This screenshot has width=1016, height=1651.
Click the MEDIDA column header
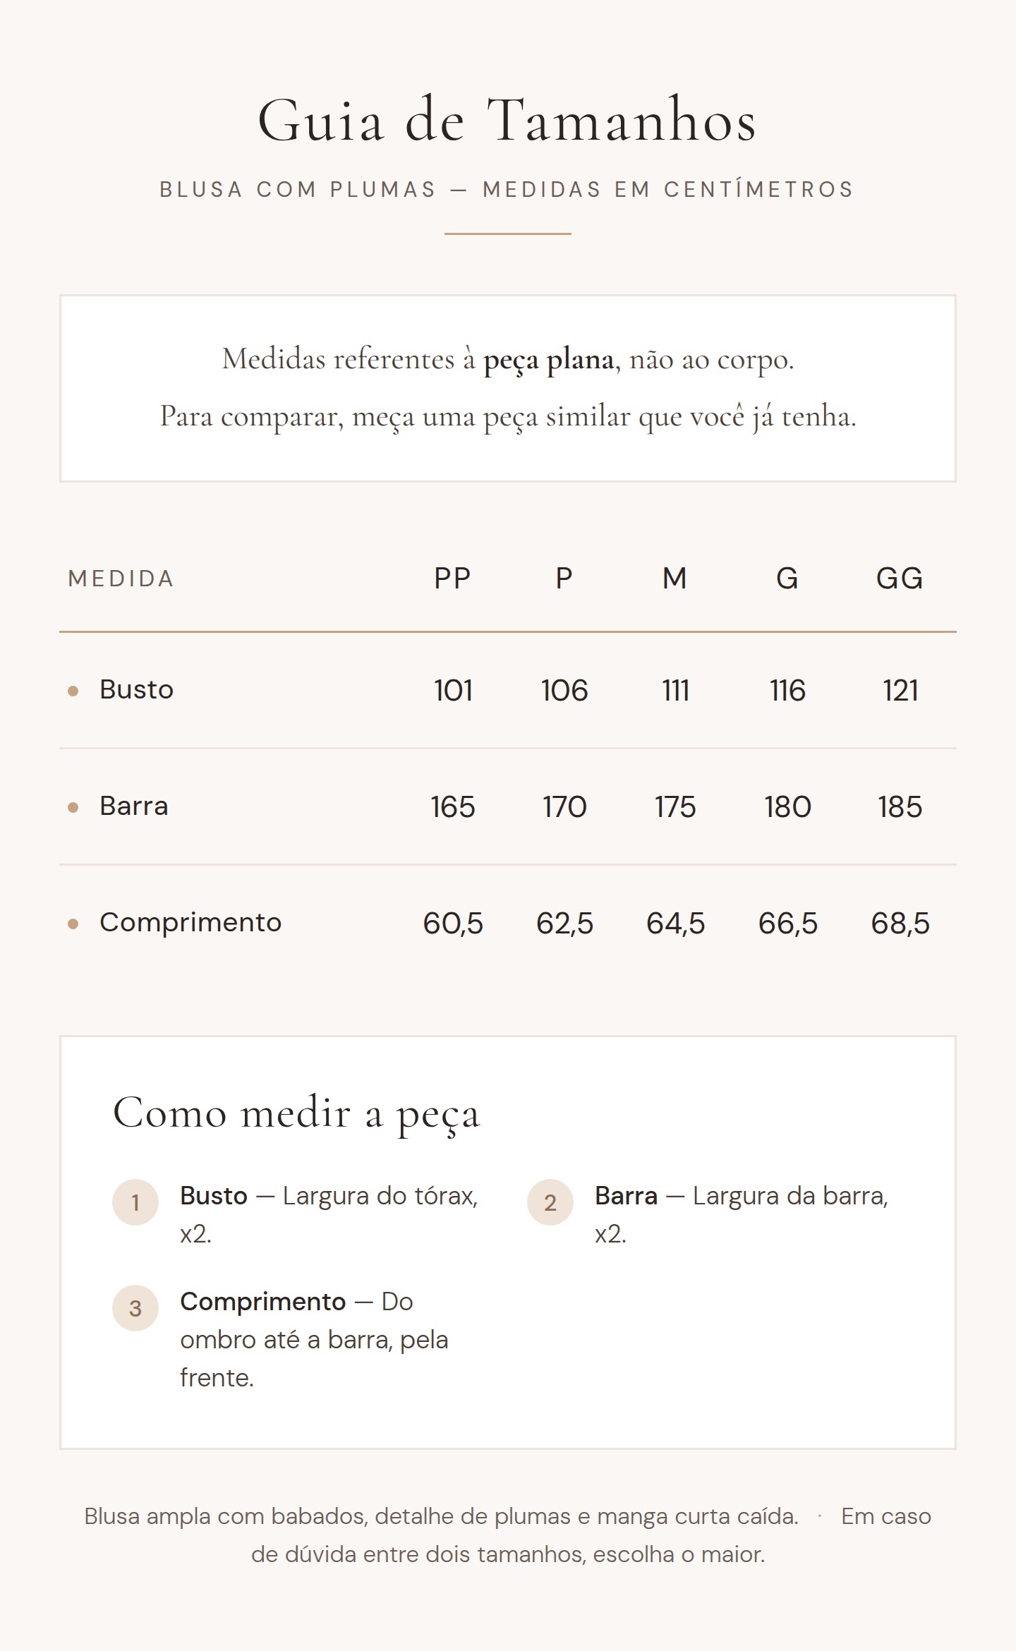pos(121,579)
